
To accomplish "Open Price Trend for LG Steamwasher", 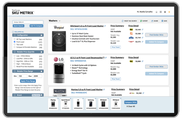I will 116,79.
